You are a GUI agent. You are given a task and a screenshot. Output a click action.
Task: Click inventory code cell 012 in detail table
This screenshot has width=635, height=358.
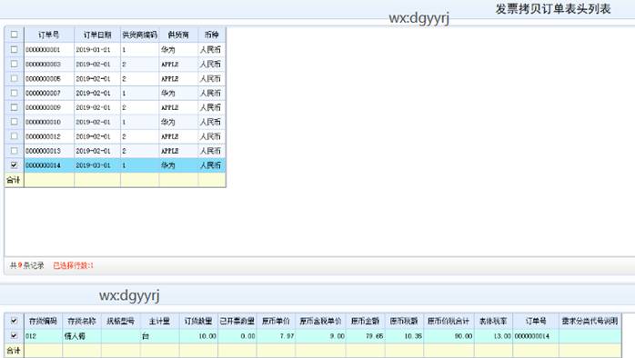click(x=43, y=336)
